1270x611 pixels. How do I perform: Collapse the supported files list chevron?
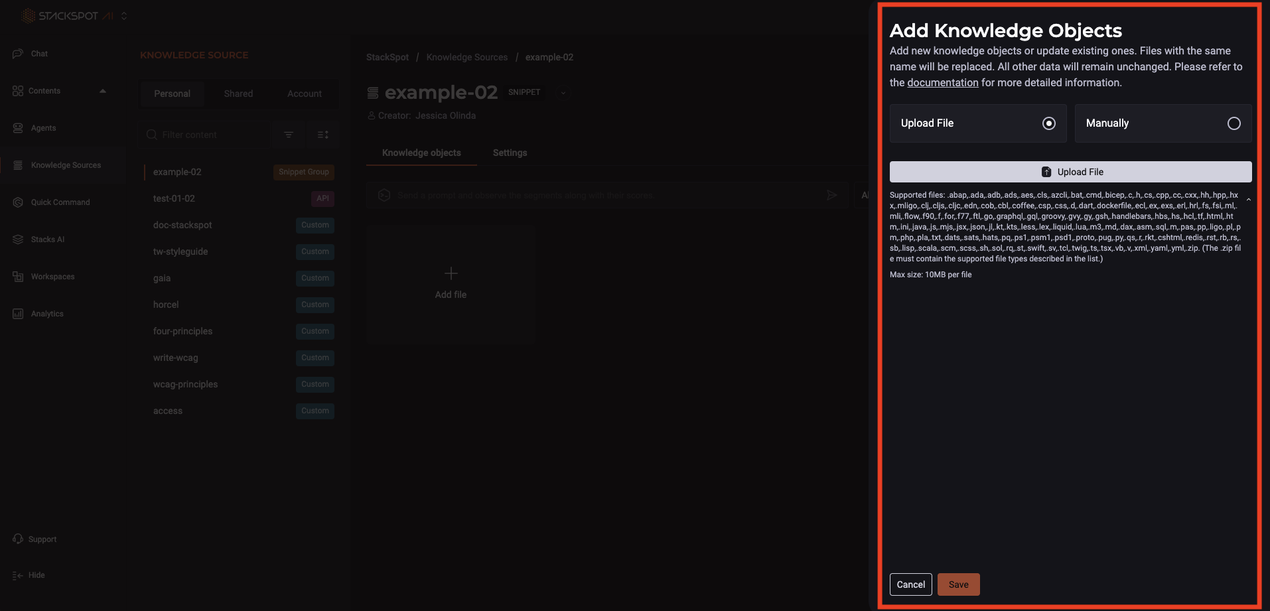point(1249,200)
